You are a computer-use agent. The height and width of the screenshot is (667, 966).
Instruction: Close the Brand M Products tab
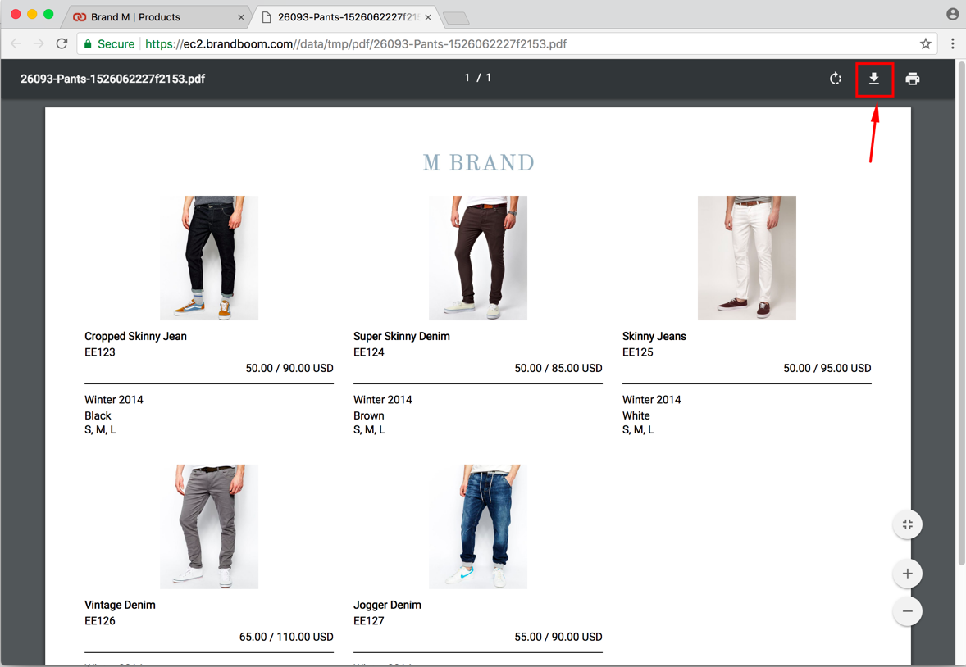point(241,17)
